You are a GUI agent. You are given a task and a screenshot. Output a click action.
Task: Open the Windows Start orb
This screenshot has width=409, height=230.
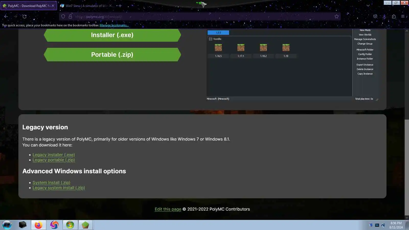7,225
